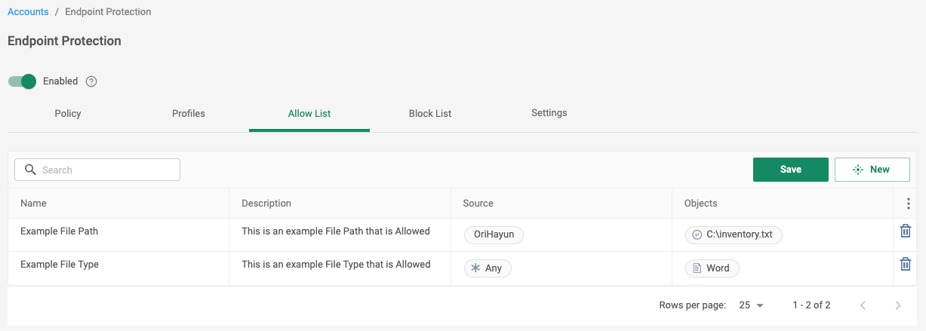Click the search magnifier icon

pos(30,170)
